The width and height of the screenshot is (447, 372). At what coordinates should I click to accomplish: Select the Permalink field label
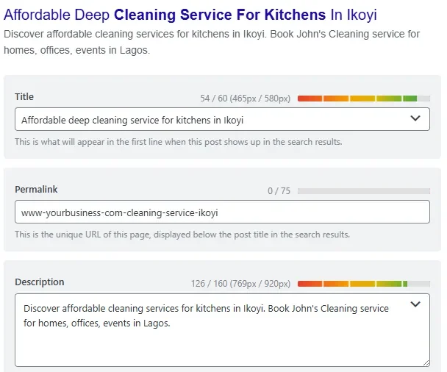pyautogui.click(x=35, y=190)
